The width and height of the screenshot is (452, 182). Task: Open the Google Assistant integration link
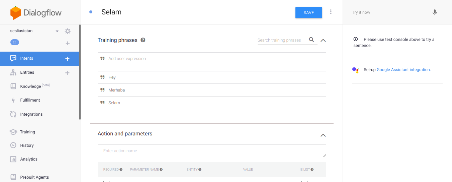pyautogui.click(x=403, y=70)
